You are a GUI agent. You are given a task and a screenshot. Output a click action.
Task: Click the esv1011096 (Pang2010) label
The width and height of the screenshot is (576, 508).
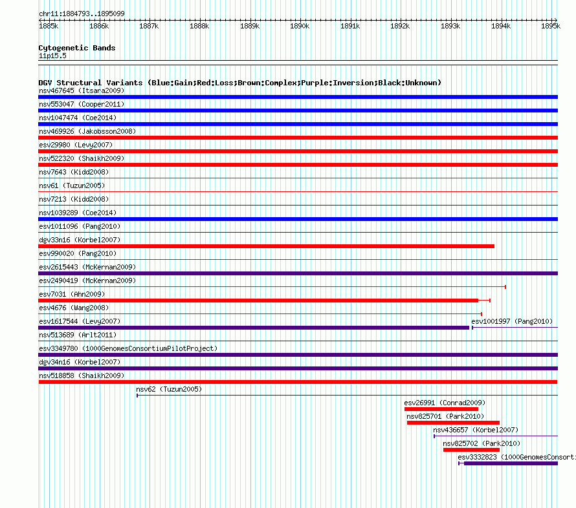80,226
